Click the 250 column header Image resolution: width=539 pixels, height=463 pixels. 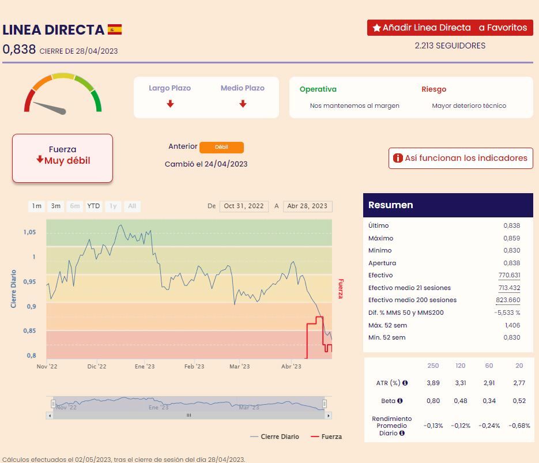coord(433,366)
